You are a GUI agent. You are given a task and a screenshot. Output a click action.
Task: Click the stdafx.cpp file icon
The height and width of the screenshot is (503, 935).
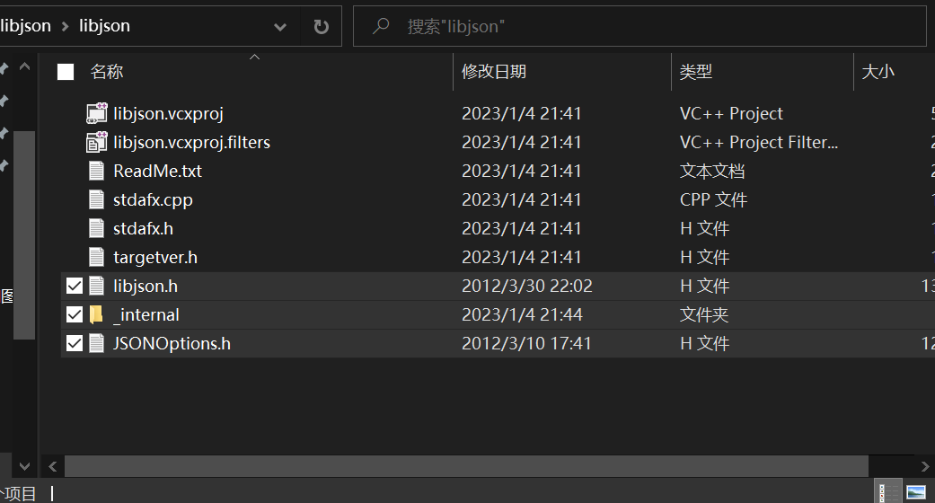pos(96,200)
